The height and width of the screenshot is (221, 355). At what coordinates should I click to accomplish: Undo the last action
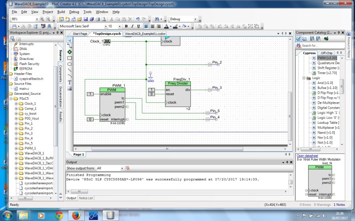[138, 19]
